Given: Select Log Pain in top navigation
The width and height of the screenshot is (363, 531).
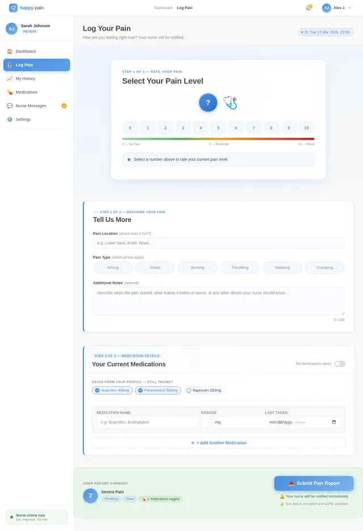Looking at the screenshot, I should pos(184,8).
